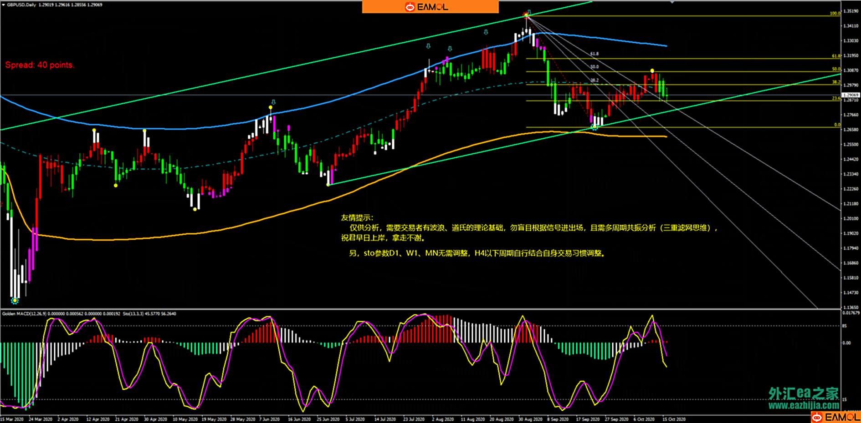
Task: Click the yellow dot at the 50.0 level in October
Action: click(652, 71)
